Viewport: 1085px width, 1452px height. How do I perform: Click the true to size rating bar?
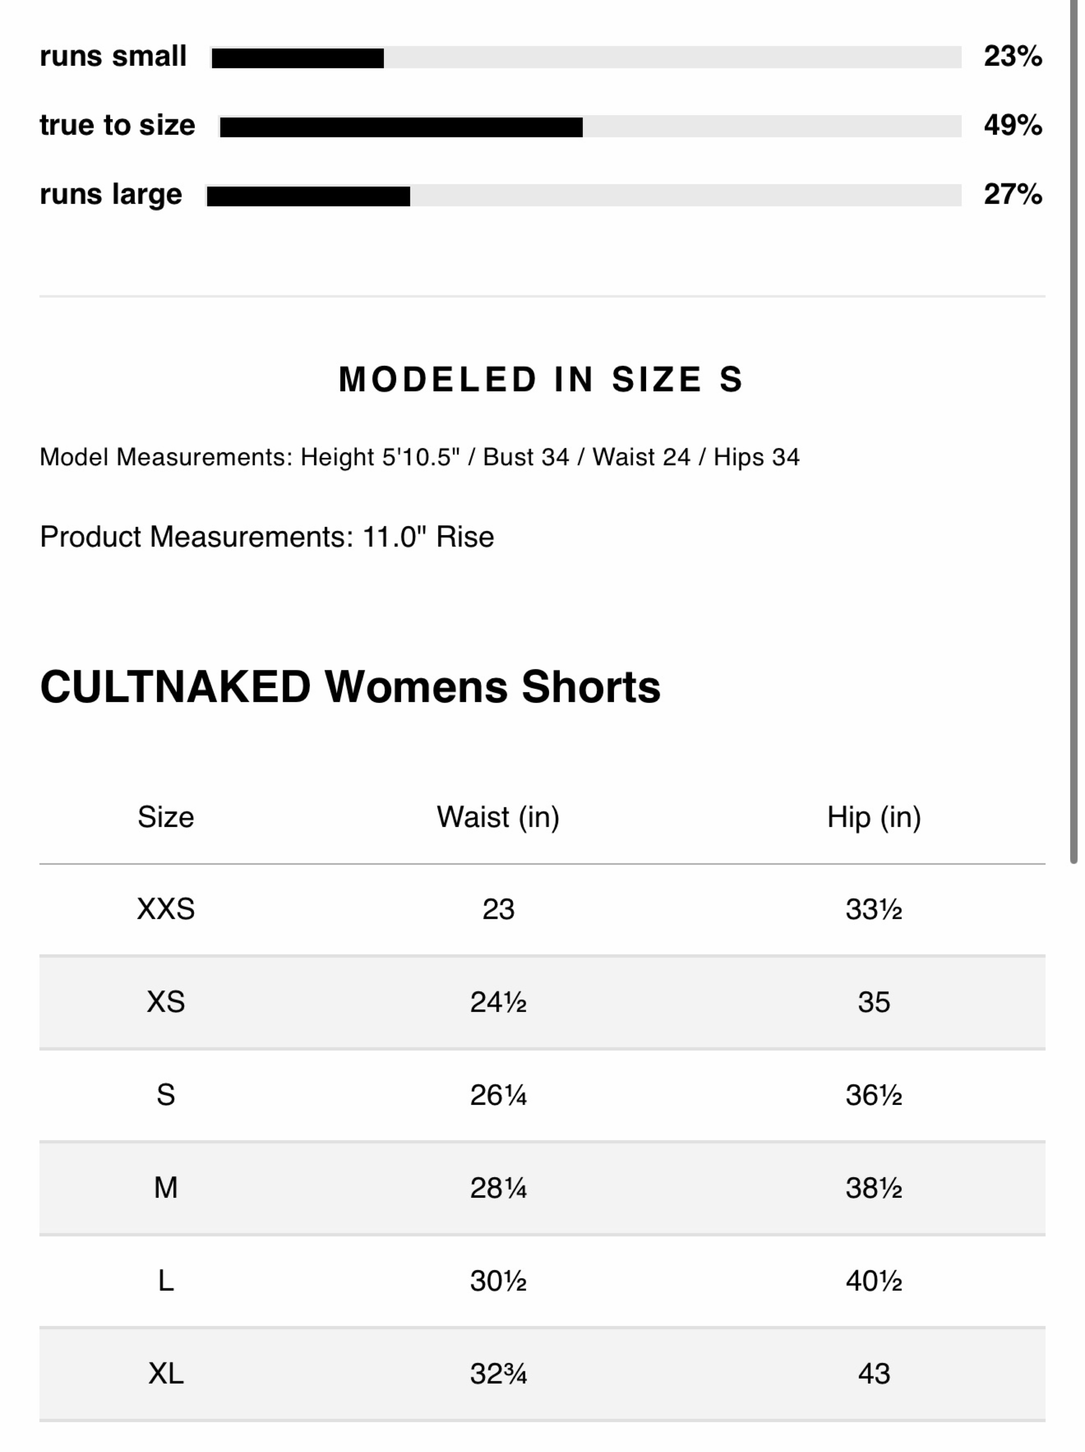tap(590, 127)
